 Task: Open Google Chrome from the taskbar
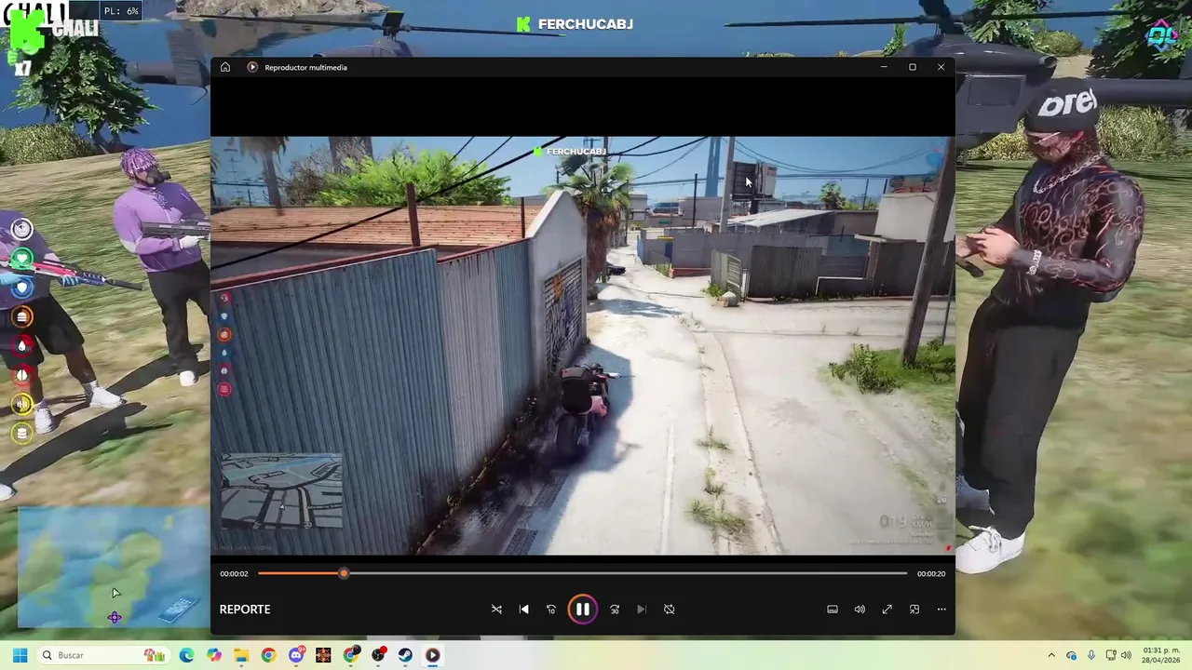[x=268, y=655]
